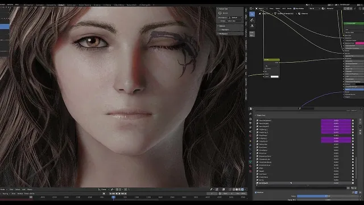Viewport: 364px width, 205px height.
Task: Choose the Annotate pencil tool in node editor
Action: 252,20
